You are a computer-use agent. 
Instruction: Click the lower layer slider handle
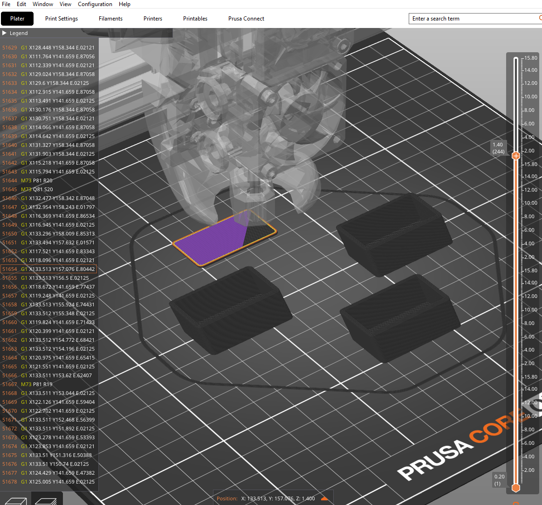516,488
